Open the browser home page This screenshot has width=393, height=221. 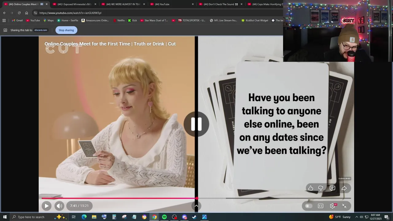click(x=26, y=13)
